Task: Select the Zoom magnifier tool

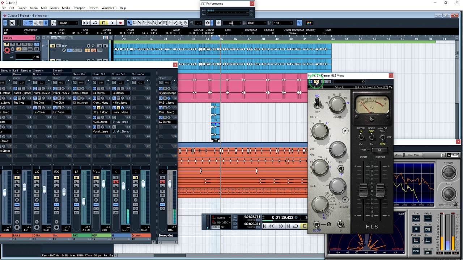Action: (155, 23)
